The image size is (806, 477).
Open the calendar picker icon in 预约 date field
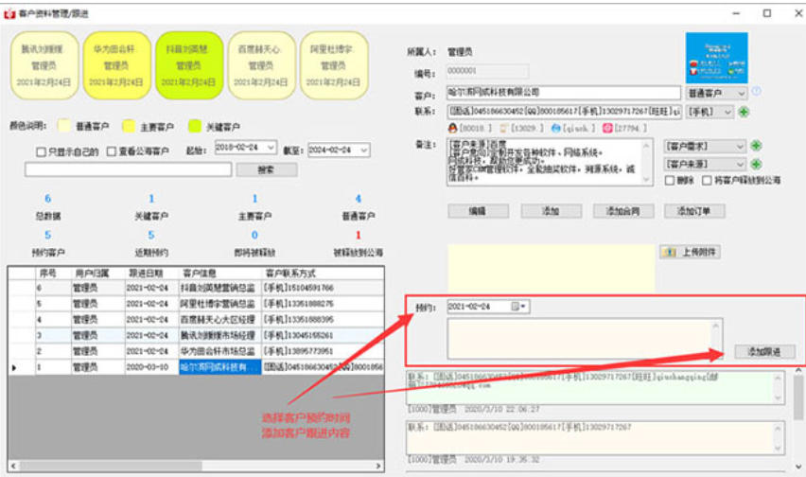tap(517, 307)
